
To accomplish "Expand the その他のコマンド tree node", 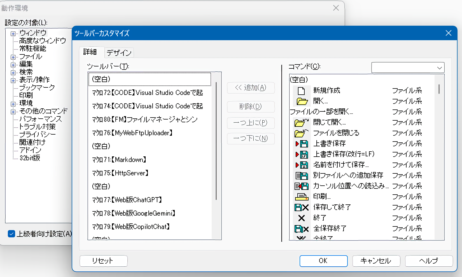I will (x=13, y=112).
